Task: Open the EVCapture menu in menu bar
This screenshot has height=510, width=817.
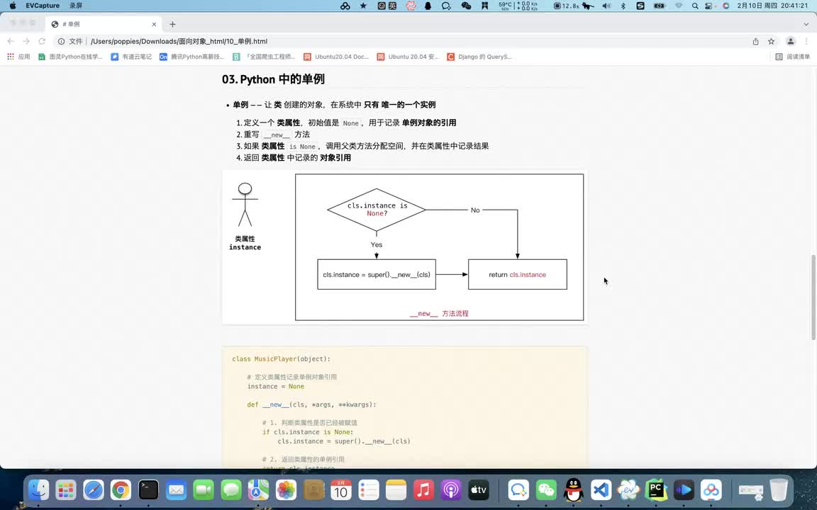Action: point(43,6)
